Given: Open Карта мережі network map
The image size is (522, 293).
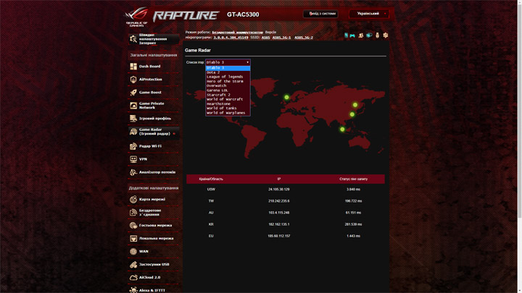Looking at the screenshot, I should click(154, 200).
